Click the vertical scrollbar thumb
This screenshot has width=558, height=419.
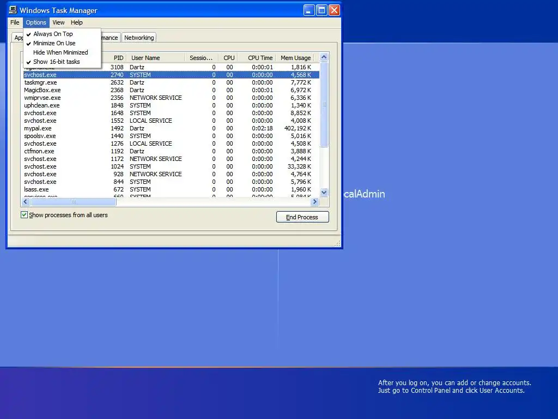[324, 104]
